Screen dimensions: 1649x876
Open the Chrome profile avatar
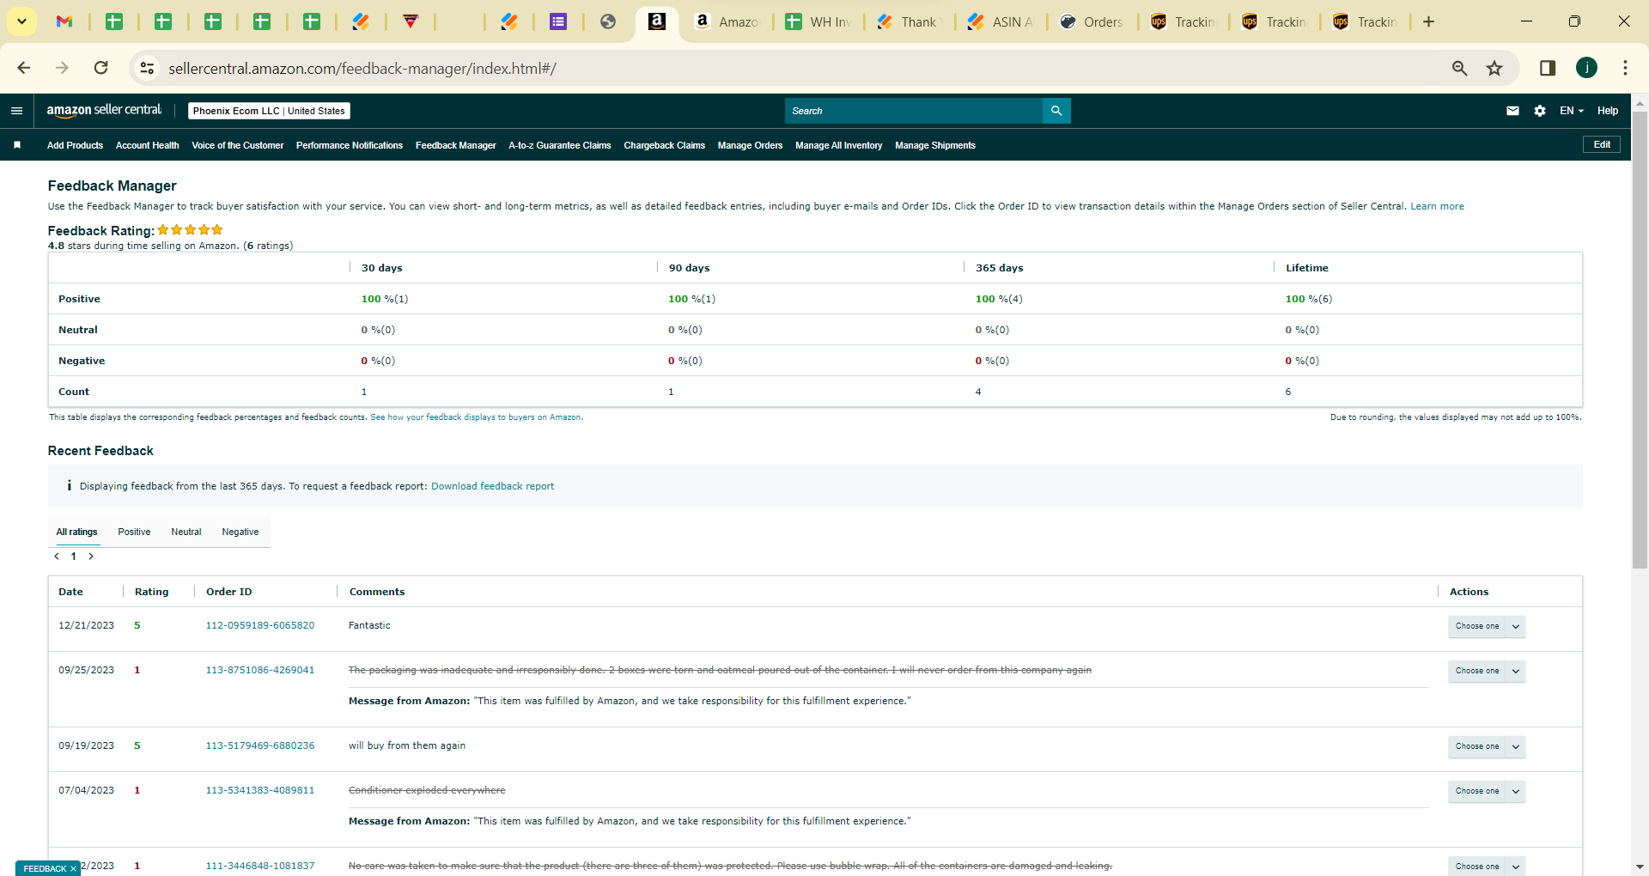click(1586, 68)
